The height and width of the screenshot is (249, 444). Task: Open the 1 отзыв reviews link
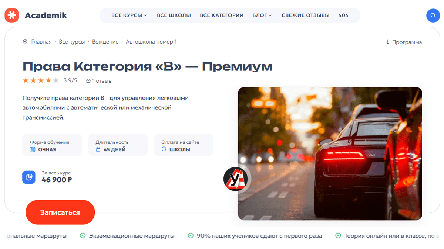click(98, 80)
